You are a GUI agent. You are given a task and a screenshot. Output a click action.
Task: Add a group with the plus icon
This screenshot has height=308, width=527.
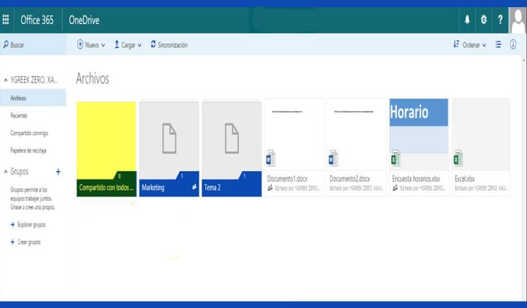point(58,172)
